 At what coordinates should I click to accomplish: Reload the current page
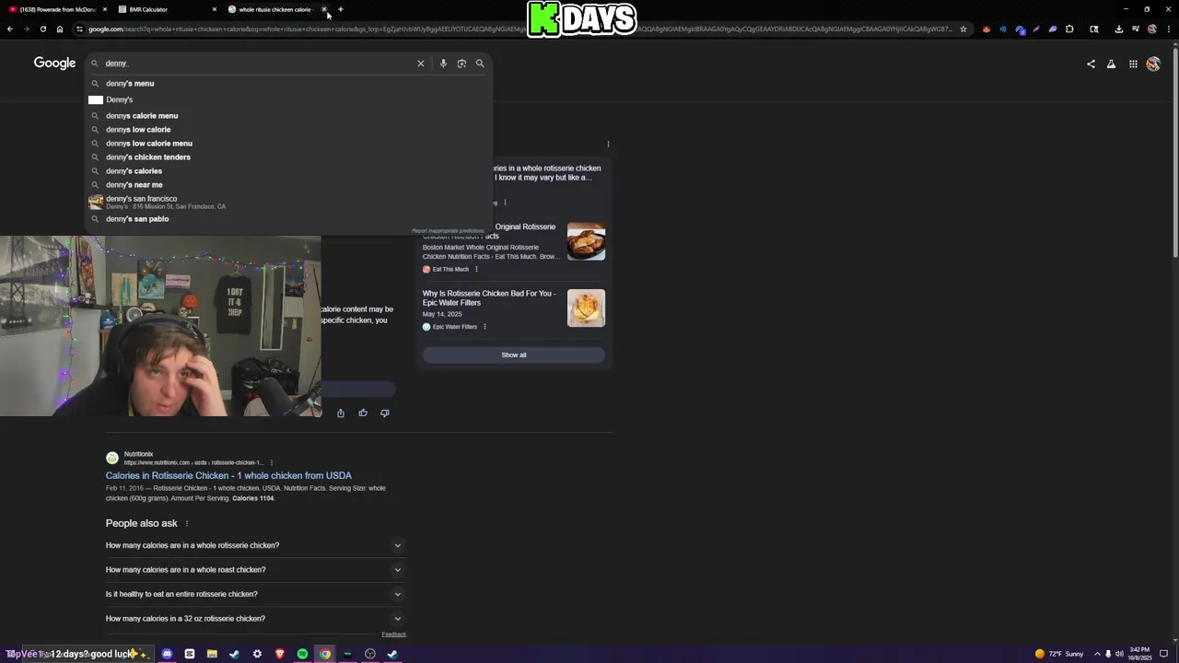pyautogui.click(x=42, y=29)
